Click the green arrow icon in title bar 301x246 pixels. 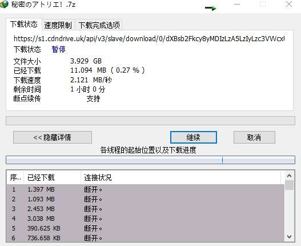[211, 8]
